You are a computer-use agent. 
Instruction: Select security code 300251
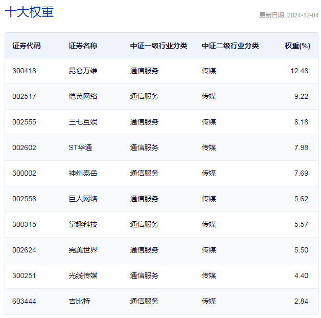click(24, 276)
